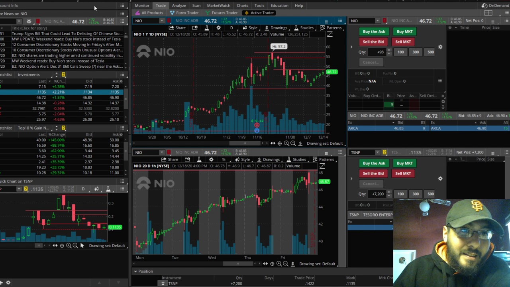Toggle the Volume label in NIO daily chart
The image size is (510, 287).
(277, 34)
